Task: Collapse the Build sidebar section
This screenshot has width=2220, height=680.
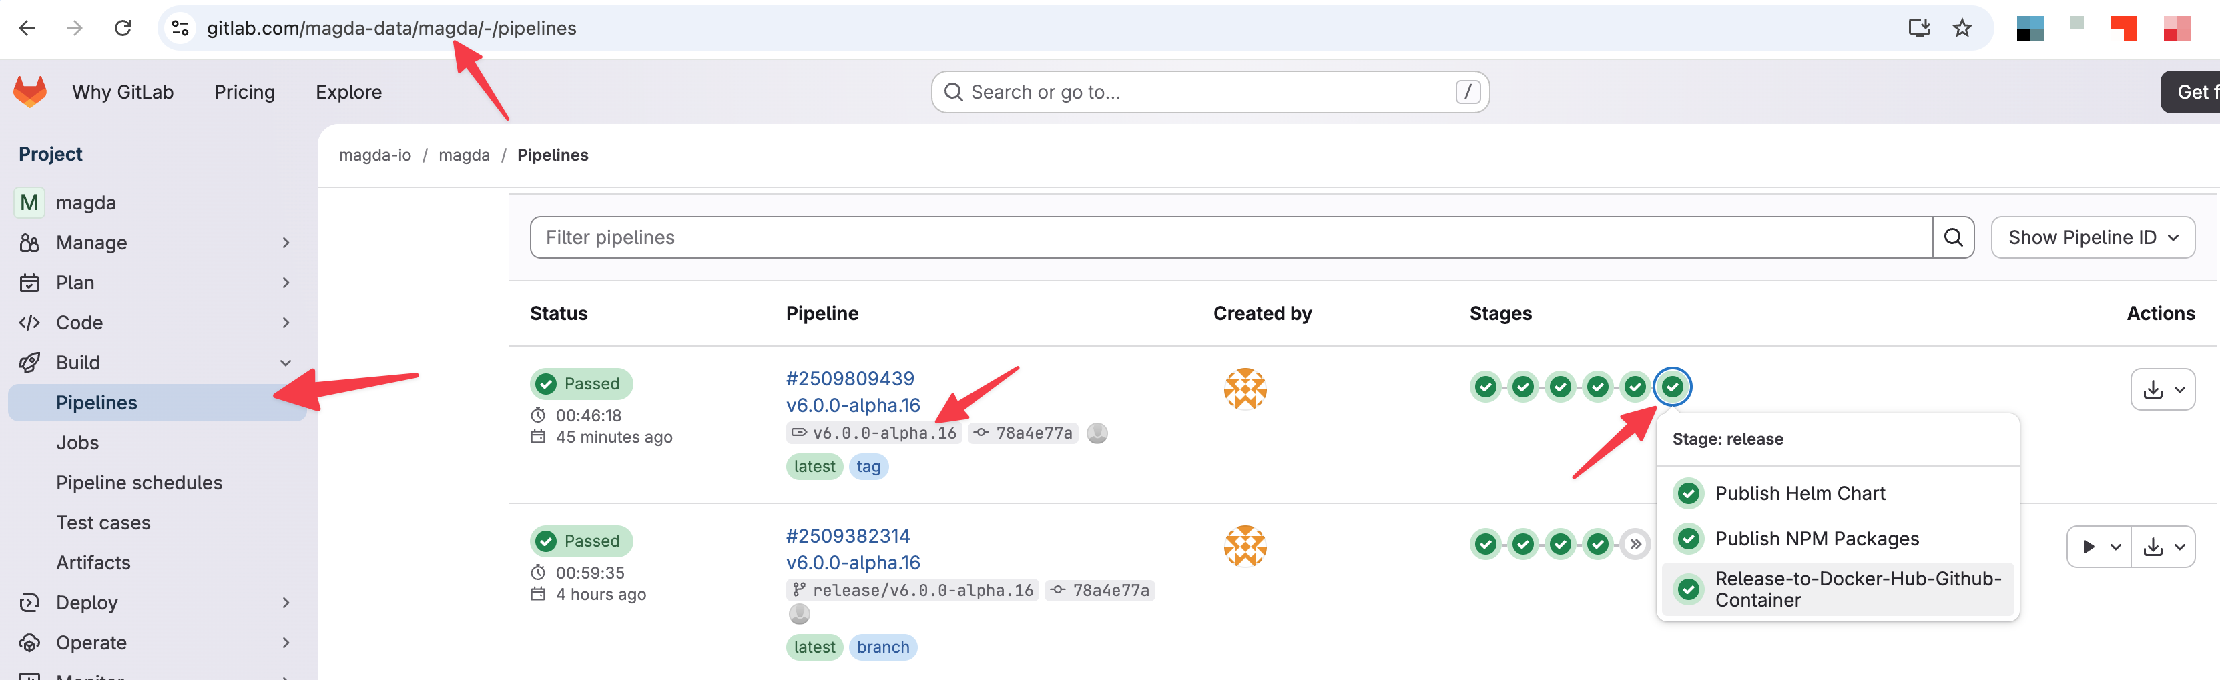Action: pos(286,363)
